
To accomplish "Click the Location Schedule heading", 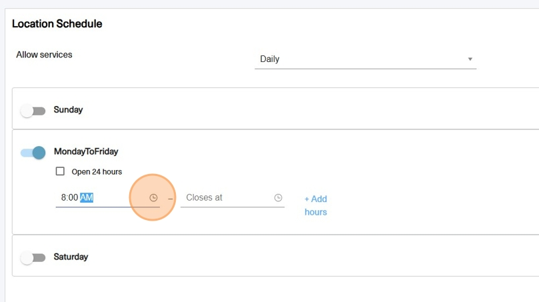I will (x=57, y=24).
